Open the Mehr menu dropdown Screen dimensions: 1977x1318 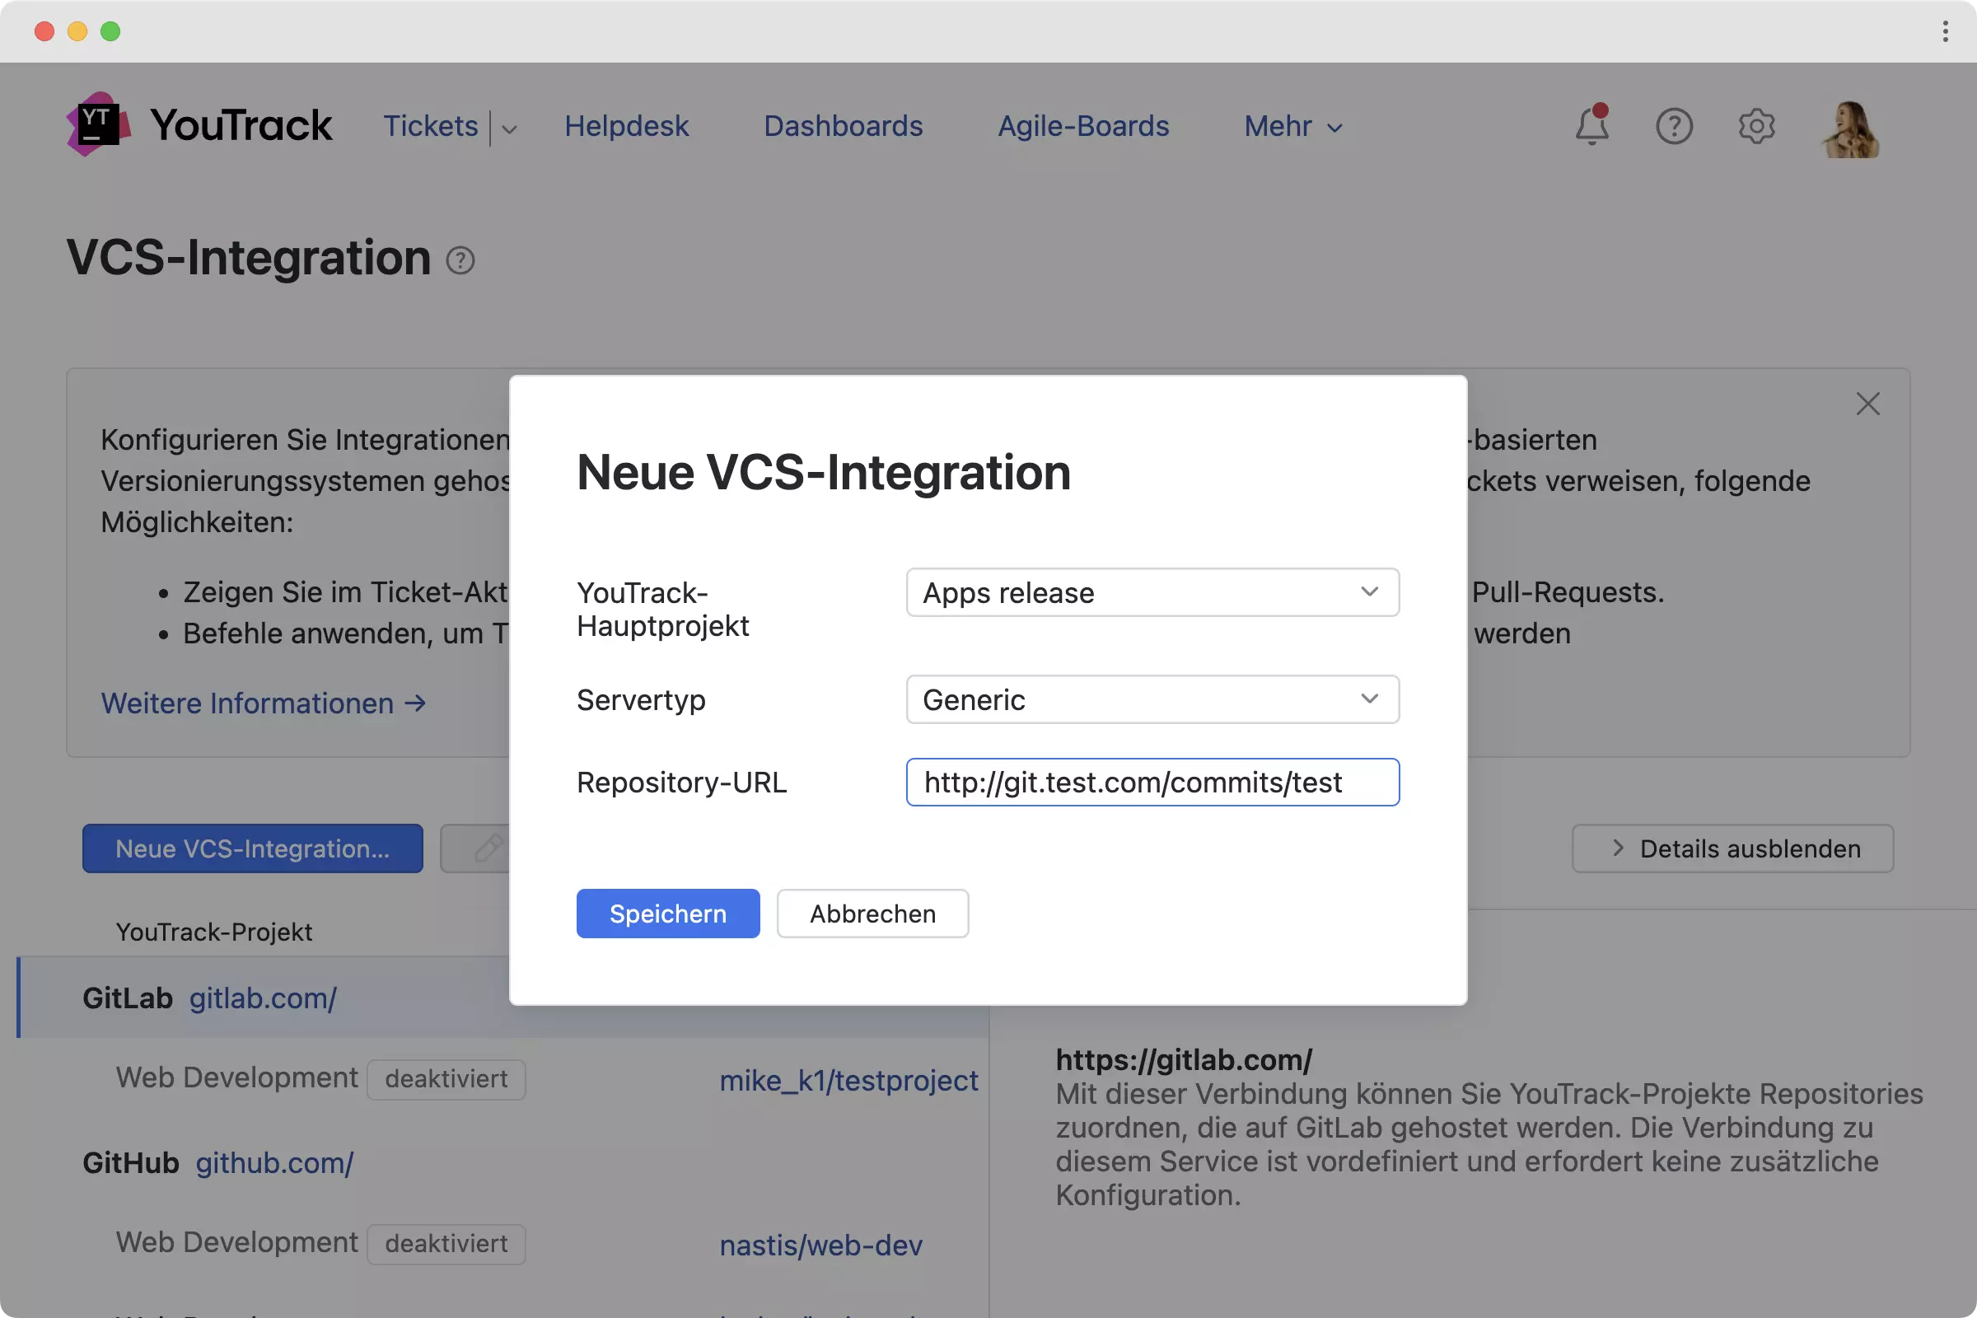point(1292,126)
